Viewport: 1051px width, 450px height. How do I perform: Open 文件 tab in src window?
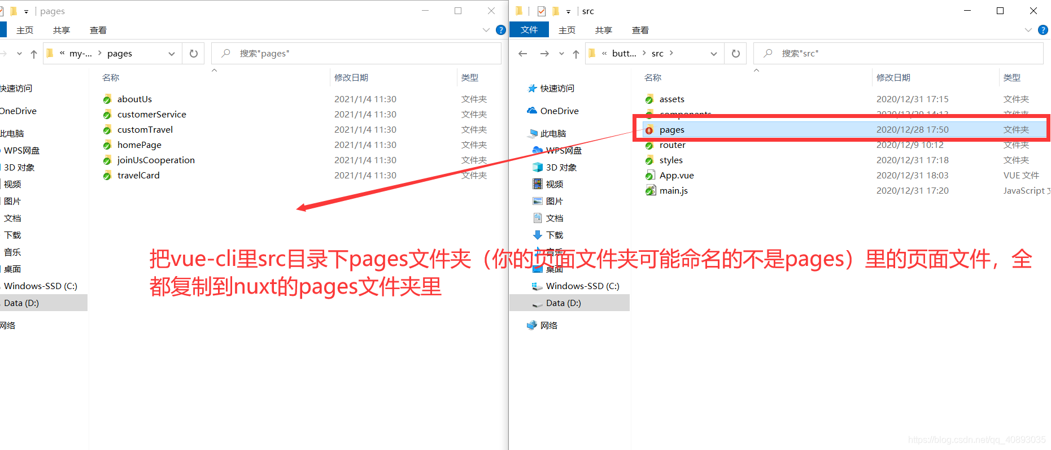pyautogui.click(x=529, y=30)
